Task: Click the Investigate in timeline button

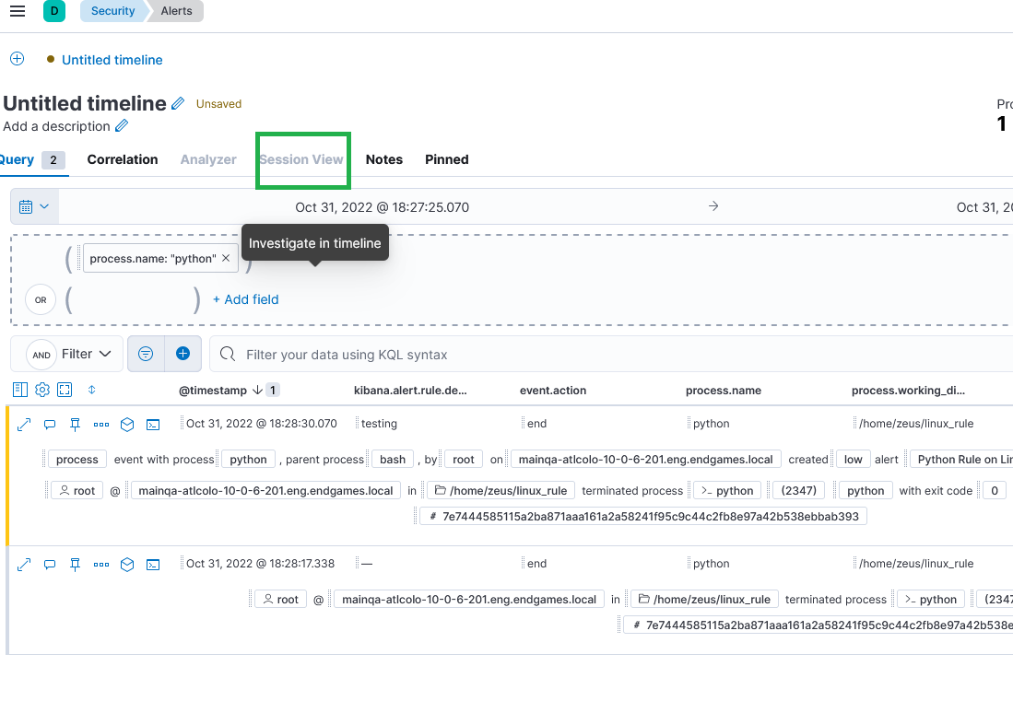Action: (x=314, y=242)
